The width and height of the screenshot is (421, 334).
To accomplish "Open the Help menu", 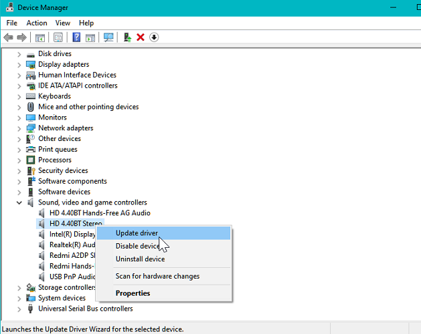I will (86, 23).
